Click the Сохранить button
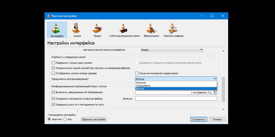 click(x=199, y=119)
